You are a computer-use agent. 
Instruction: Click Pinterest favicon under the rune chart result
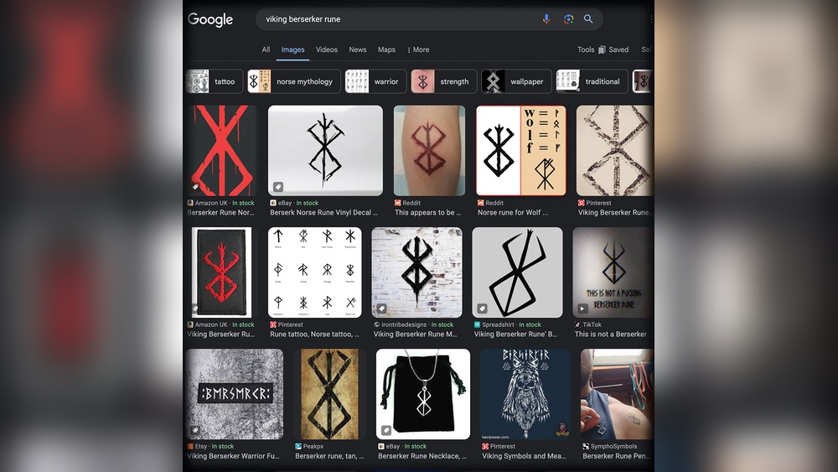273,324
